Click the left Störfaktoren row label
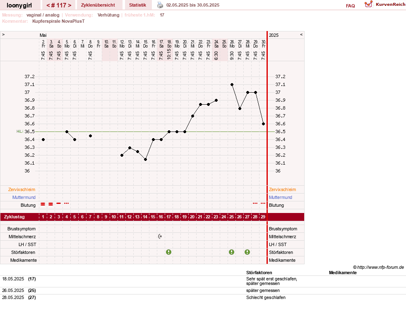The width and height of the screenshot is (406, 311). 23,252
